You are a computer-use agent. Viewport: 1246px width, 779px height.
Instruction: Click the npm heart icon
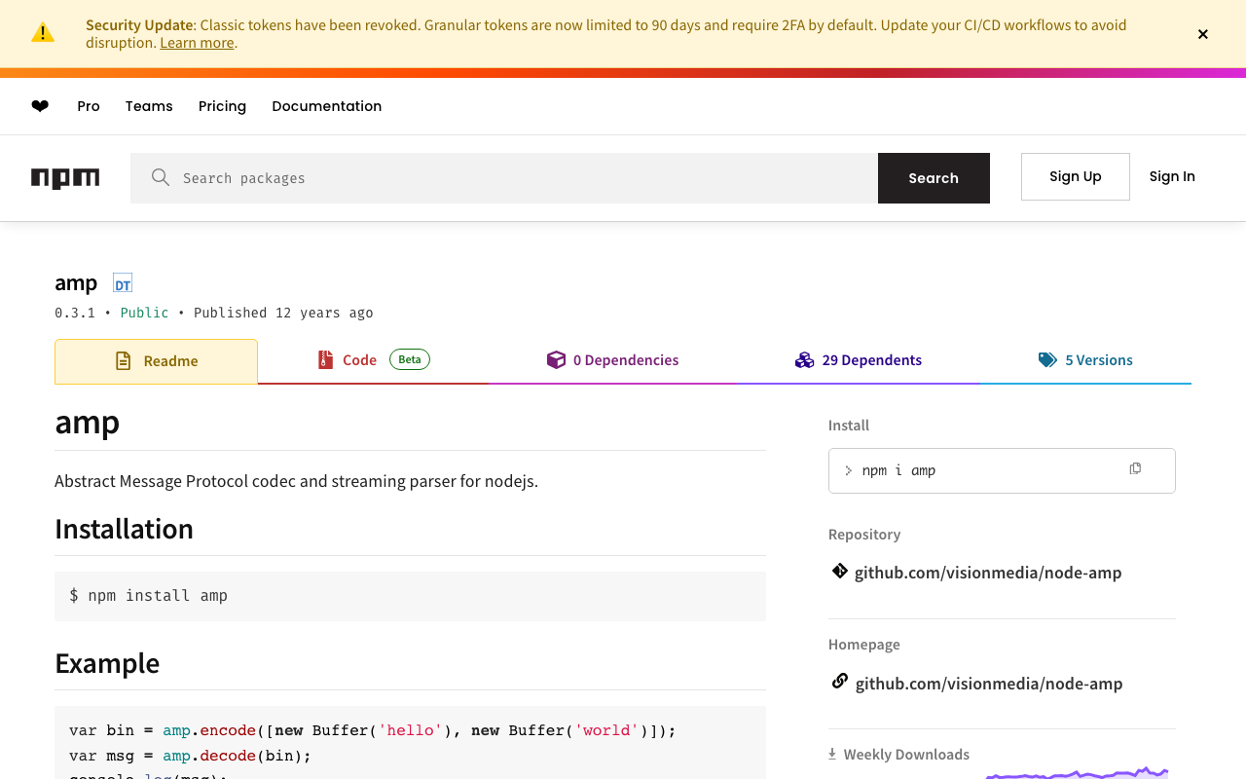click(40, 106)
